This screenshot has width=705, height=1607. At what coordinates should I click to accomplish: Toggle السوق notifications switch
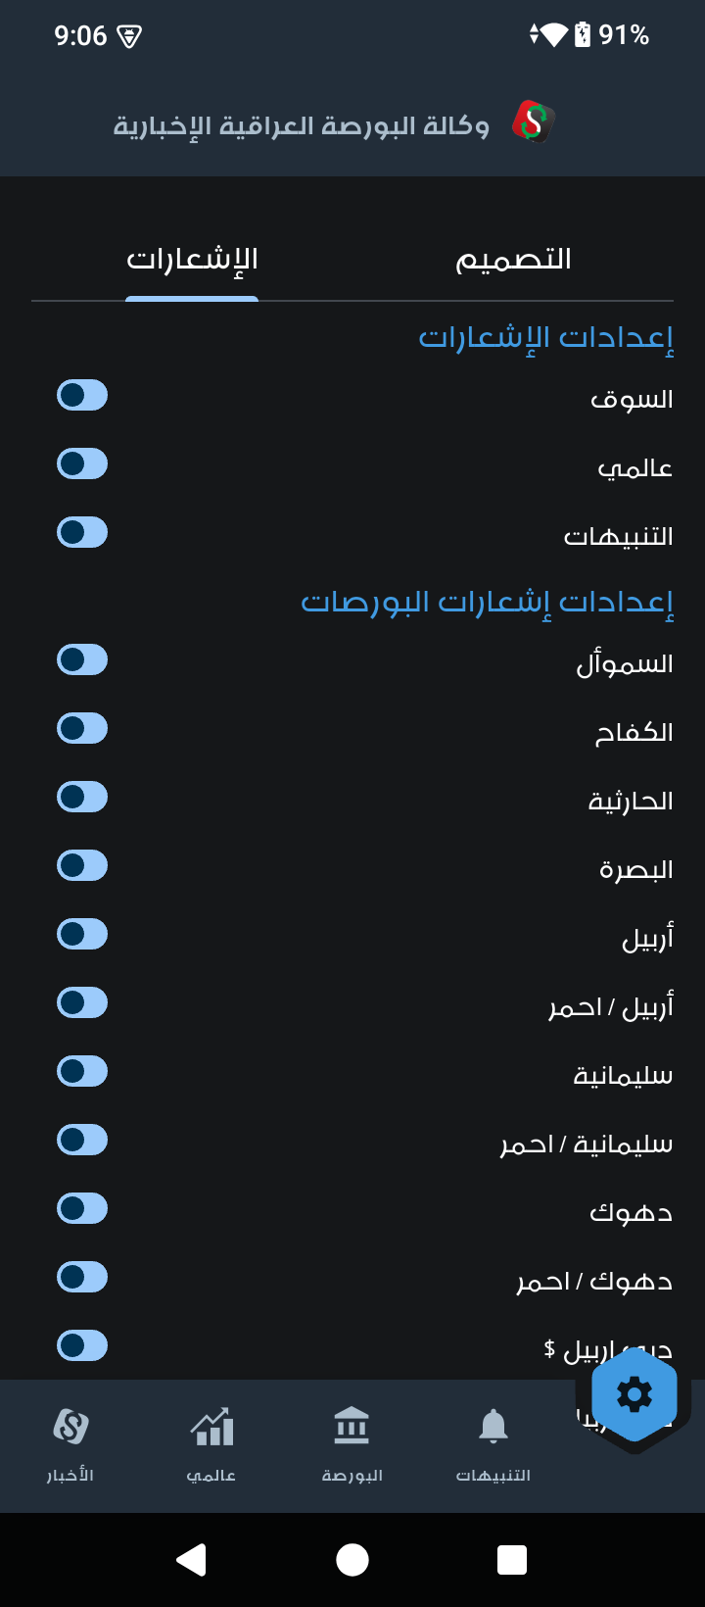click(82, 396)
